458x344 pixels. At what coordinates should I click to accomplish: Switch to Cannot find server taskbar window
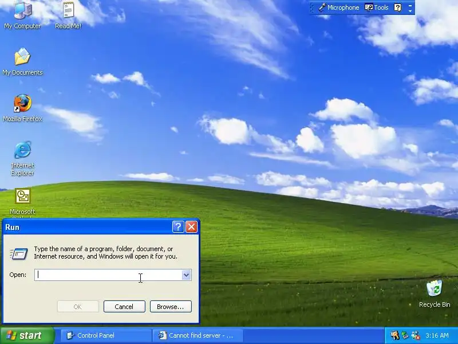(198, 335)
